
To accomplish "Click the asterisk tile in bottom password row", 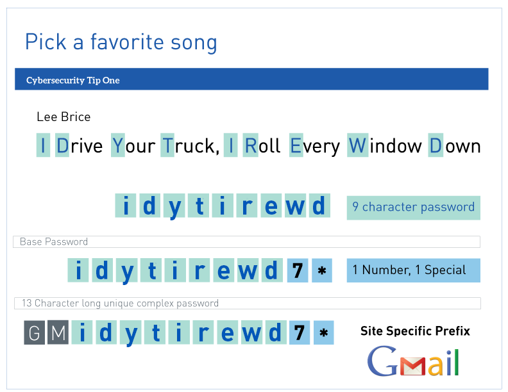I will (323, 333).
